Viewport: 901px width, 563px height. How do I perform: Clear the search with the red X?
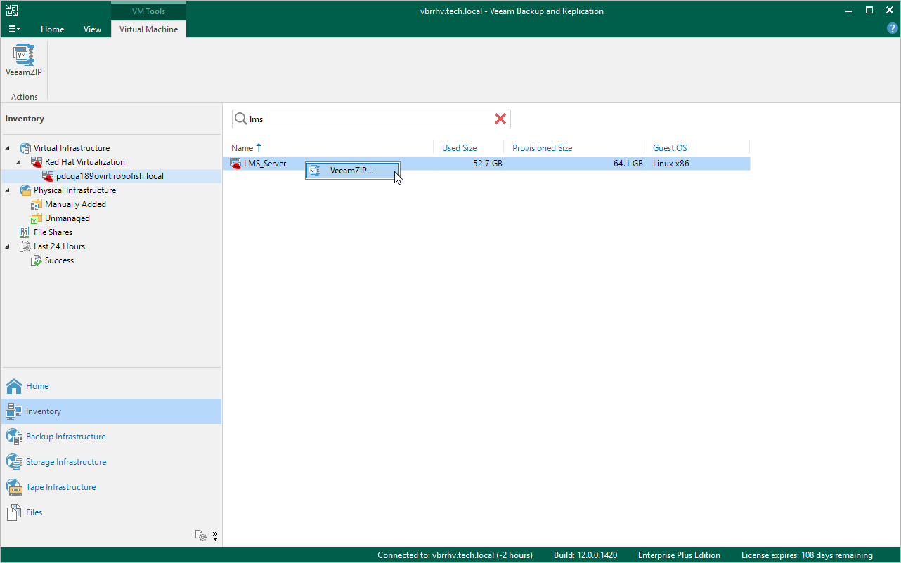tap(500, 119)
